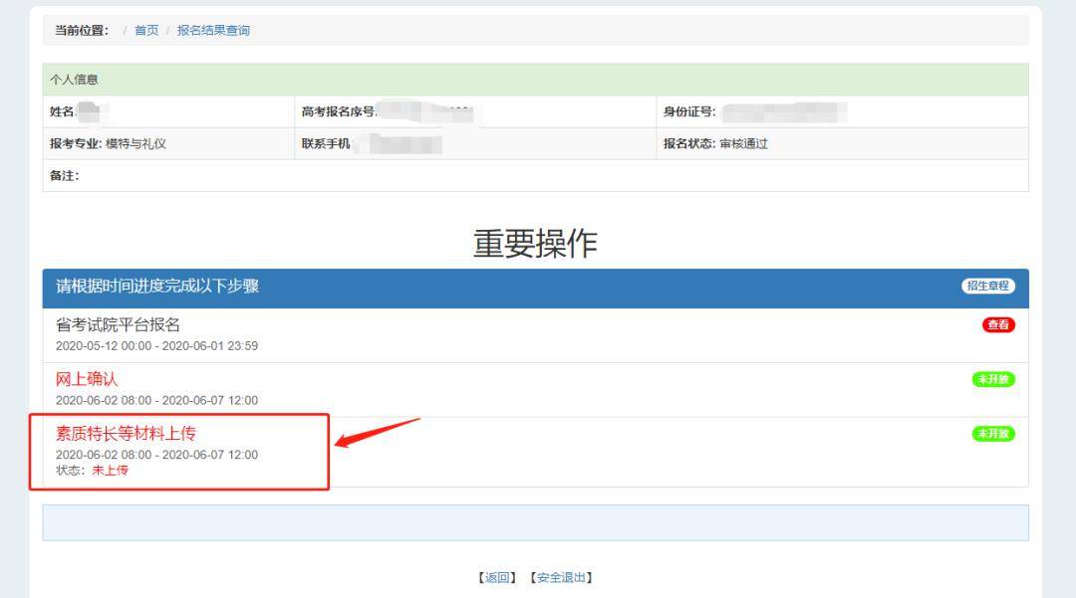Click the date range 2020-05-12 00:00 - 2020-06-01 23:59
The width and height of the screenshot is (1076, 598).
point(156,346)
